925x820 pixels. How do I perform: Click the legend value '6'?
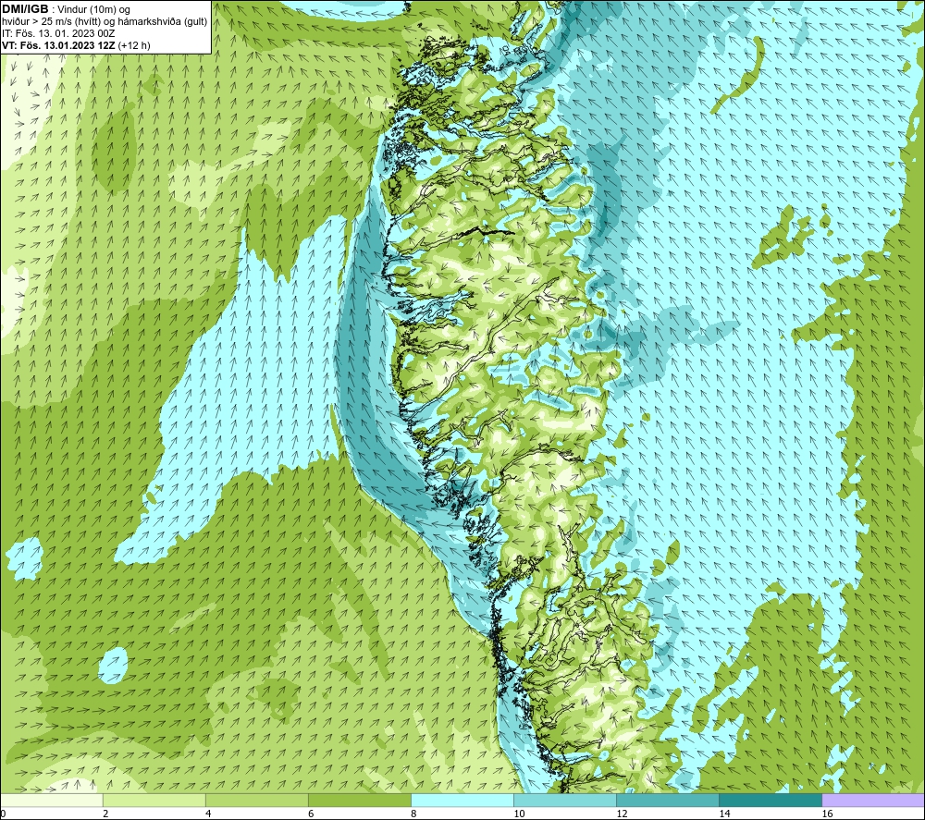click(311, 814)
